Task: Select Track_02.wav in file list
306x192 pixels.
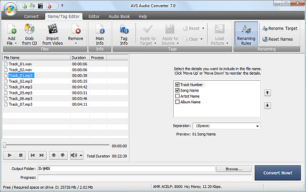Action: [x=21, y=70]
